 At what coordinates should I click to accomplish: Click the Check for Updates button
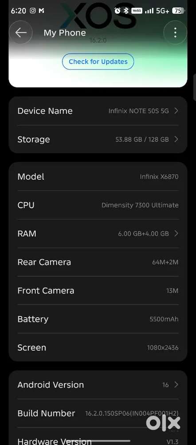[x=98, y=61]
